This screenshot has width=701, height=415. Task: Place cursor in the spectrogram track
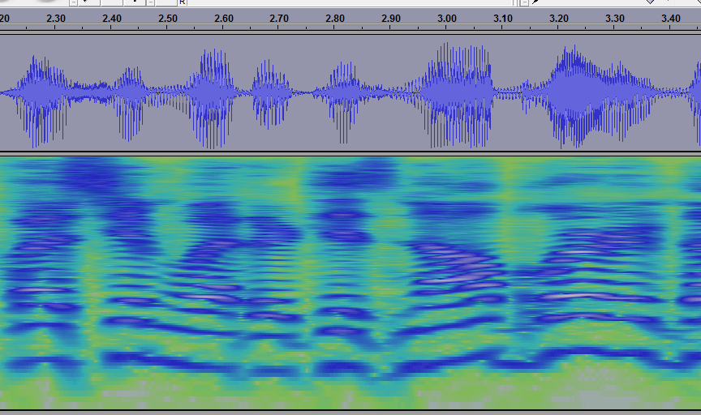point(350,283)
